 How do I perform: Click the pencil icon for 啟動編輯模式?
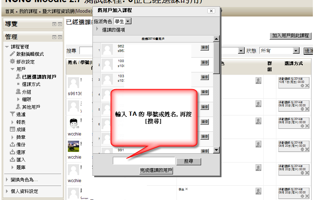click(x=13, y=54)
